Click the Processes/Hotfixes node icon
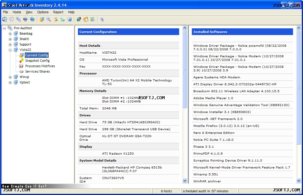Image resolution: width=303 pixels, height=195 pixels. (x=21, y=66)
